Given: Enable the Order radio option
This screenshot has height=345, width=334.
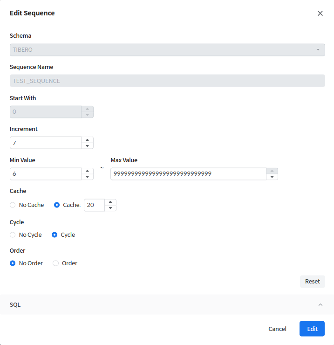Looking at the screenshot, I should tap(56, 263).
